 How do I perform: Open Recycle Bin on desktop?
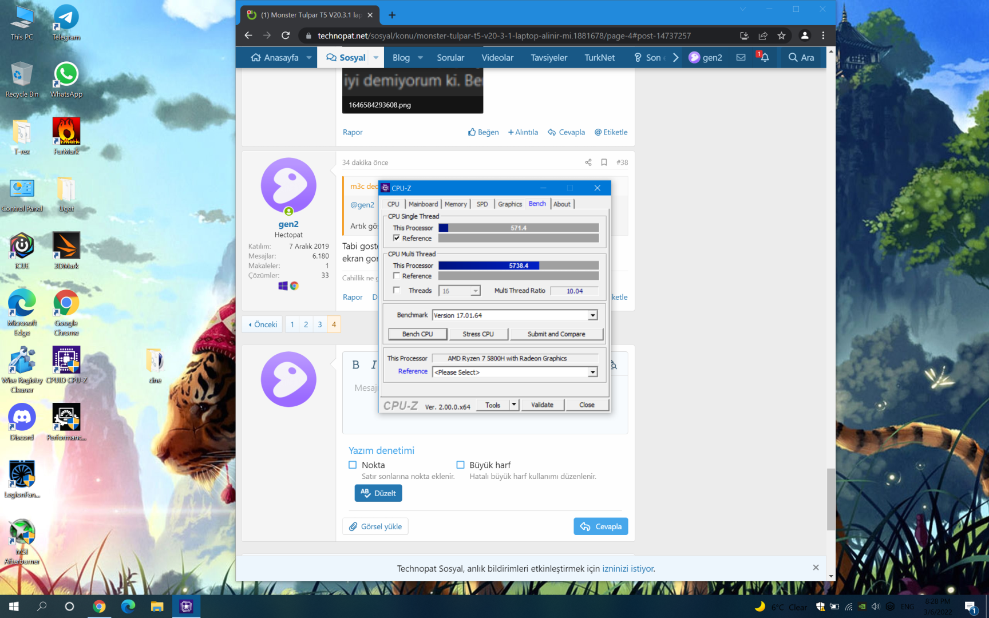[22, 80]
